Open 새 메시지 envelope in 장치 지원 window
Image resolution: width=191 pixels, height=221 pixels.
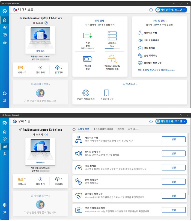coord(20,179)
